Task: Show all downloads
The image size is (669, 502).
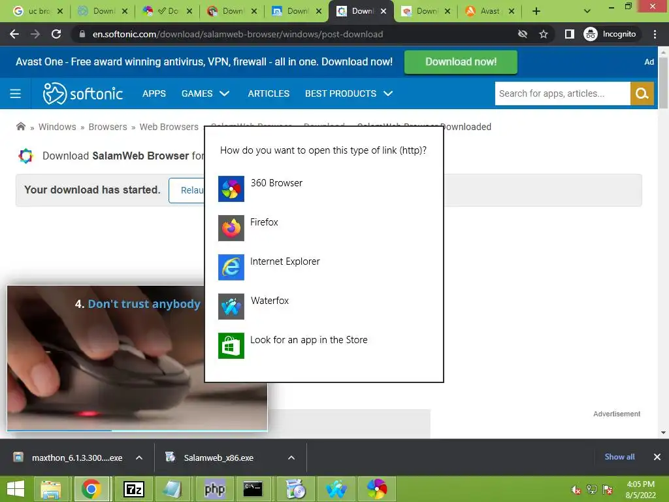Action: tap(619, 457)
